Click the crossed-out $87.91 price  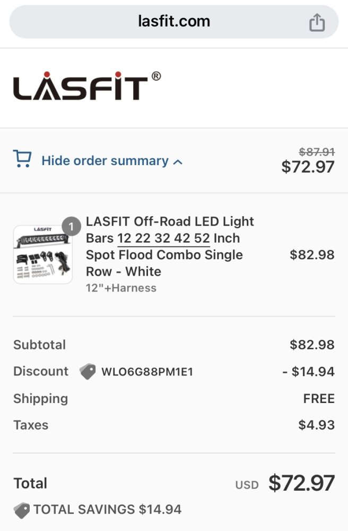[x=317, y=152]
